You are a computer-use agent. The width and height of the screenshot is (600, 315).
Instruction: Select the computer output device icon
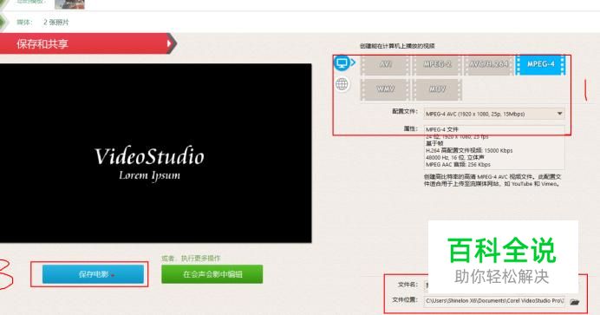[342, 63]
